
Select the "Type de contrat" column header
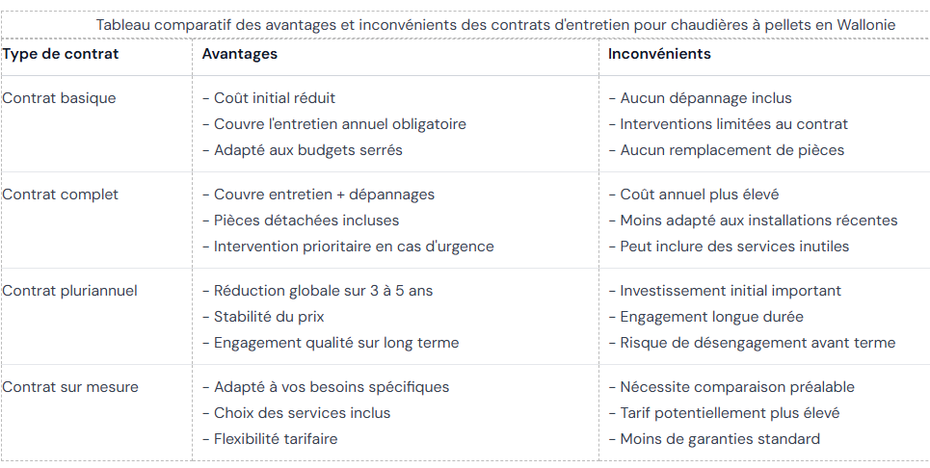pos(61,54)
